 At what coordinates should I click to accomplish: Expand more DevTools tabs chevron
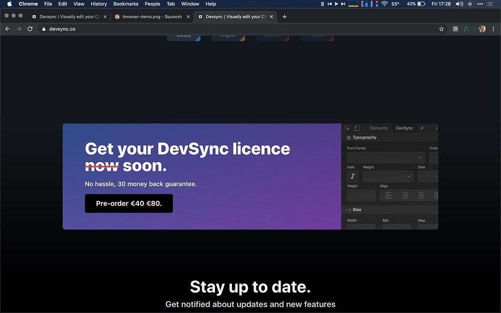click(x=422, y=128)
